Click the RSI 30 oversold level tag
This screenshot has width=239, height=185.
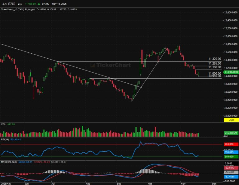tap(231, 156)
